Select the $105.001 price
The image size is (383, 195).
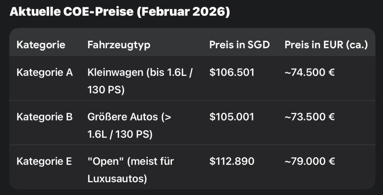coord(232,117)
